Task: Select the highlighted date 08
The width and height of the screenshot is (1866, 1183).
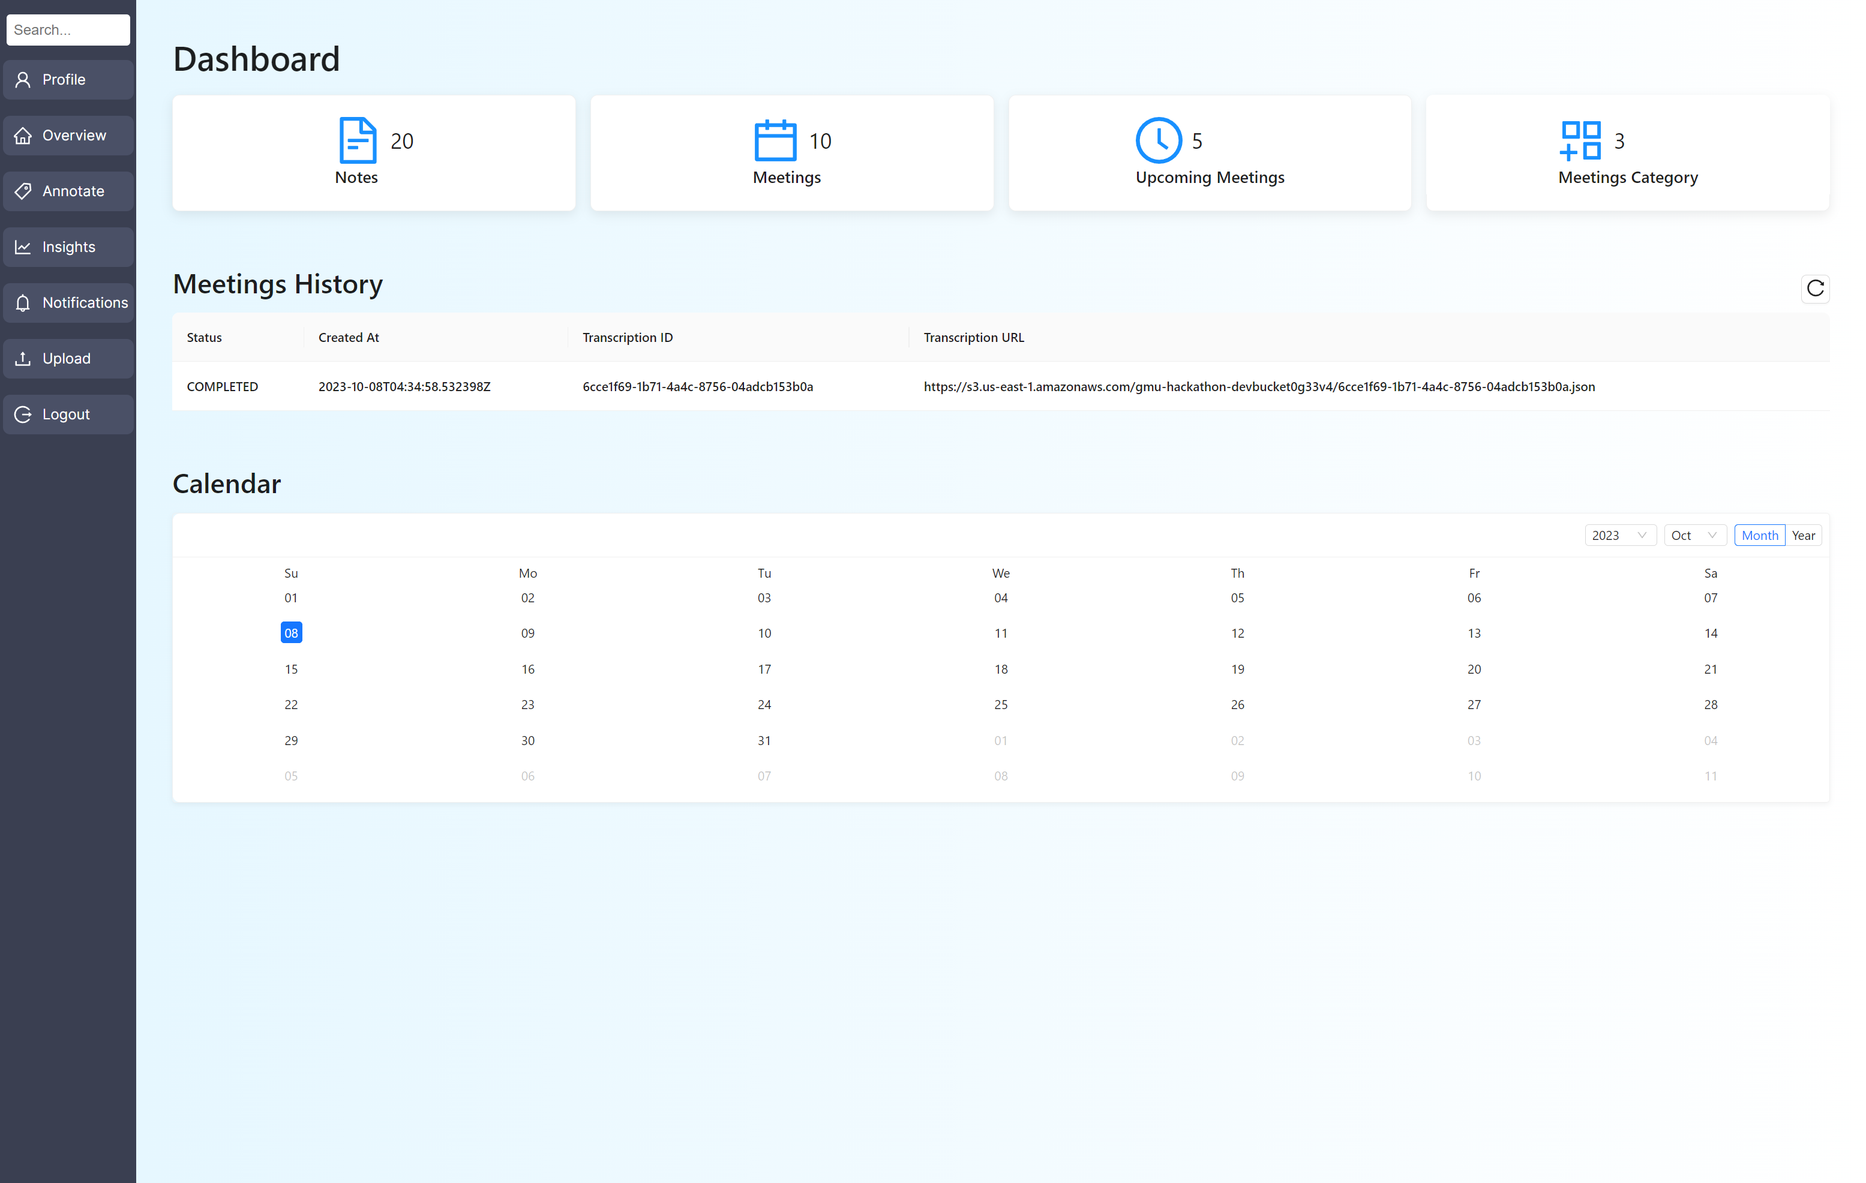Action: pos(292,633)
